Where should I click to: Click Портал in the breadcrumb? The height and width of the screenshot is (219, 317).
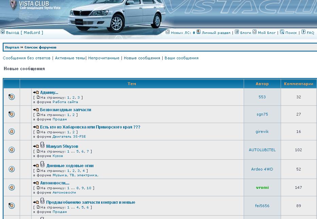coord(12,47)
